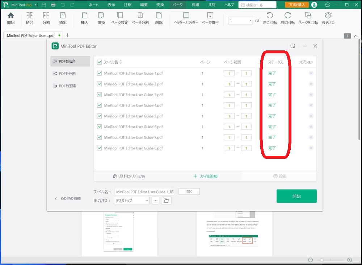The image size is (362, 265).
Task: Open the ホーム menu tab
Action: [94, 5]
